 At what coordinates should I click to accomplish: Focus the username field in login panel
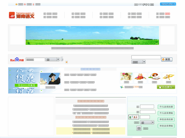(x=147, y=107)
